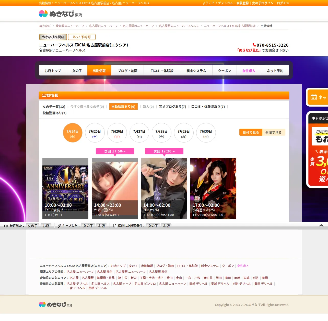Click the 次回 17:20〜 pink label
The image size is (328, 321).
(x=164, y=151)
